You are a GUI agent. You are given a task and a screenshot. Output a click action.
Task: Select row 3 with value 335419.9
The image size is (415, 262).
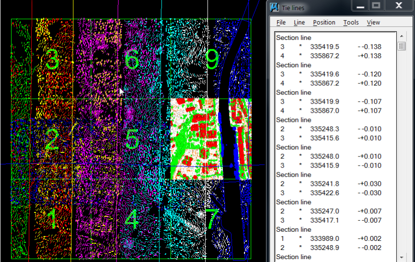pos(335,101)
